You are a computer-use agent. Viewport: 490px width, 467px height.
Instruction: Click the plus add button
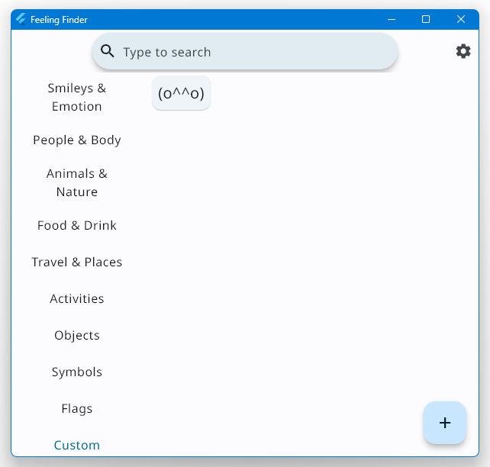tap(445, 423)
